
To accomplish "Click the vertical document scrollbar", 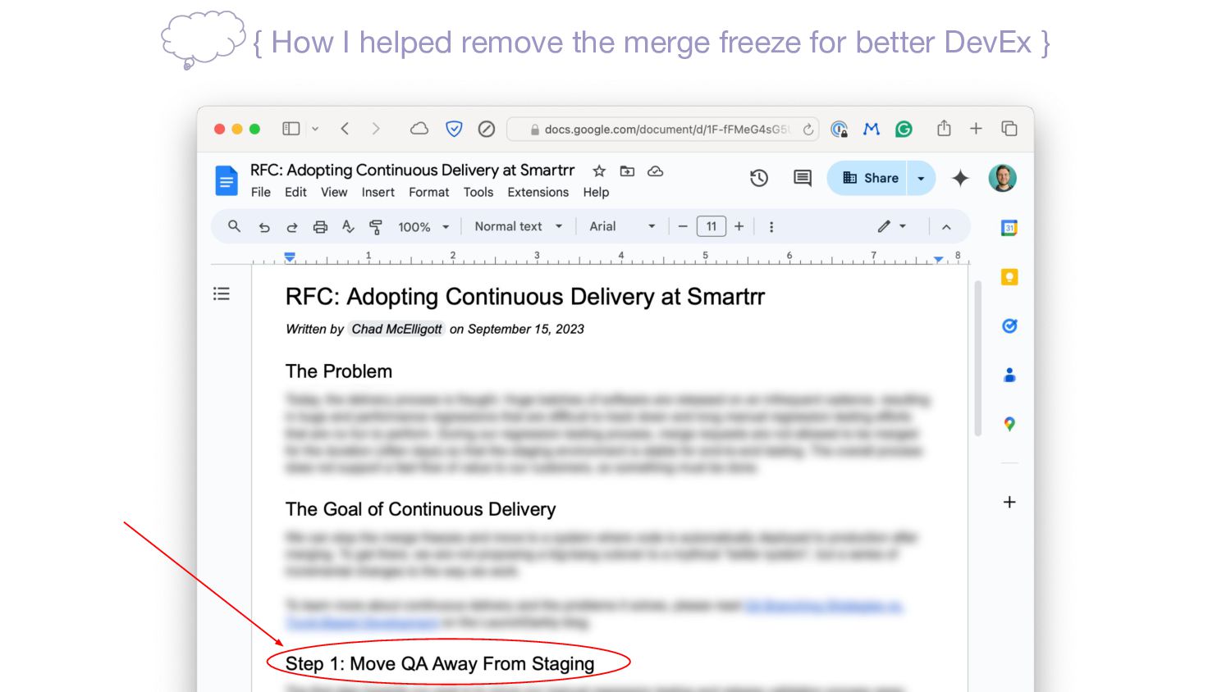I will click(x=977, y=358).
